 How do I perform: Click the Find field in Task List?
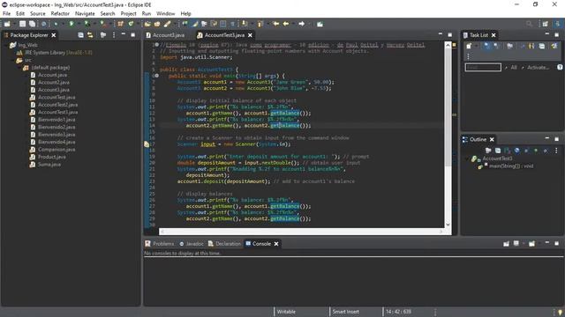click(x=483, y=67)
